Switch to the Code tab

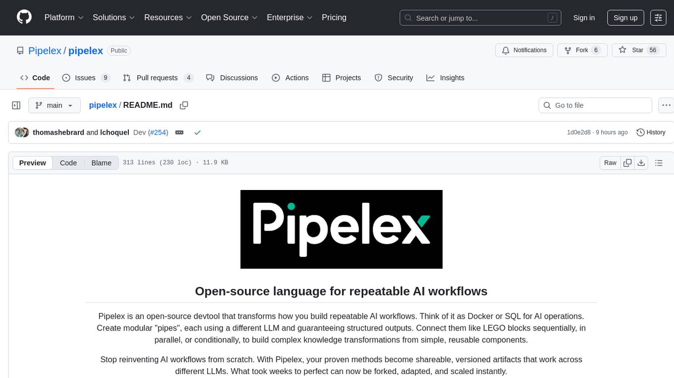click(35, 78)
